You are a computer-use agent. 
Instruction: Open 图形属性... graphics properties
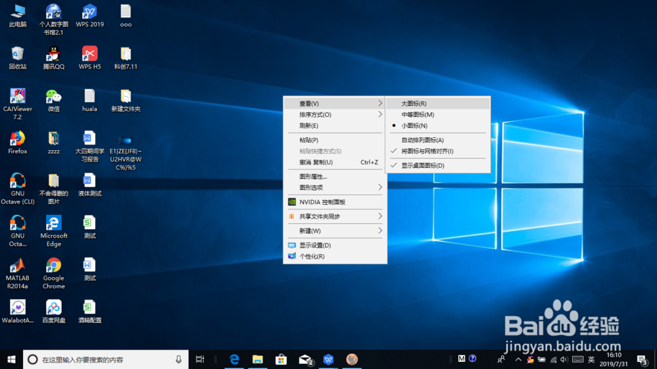tap(335, 177)
